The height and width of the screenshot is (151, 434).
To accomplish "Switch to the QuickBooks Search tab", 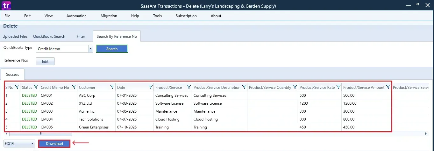I will [49, 36].
